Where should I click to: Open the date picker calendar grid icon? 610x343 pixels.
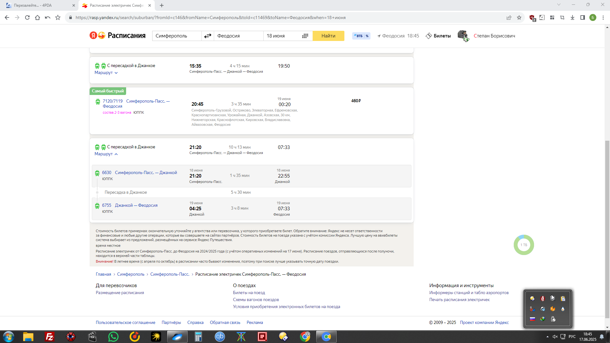tap(305, 36)
